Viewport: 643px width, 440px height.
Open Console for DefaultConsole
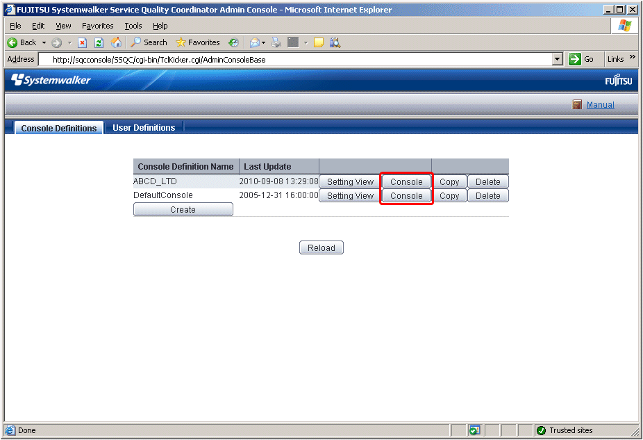406,196
